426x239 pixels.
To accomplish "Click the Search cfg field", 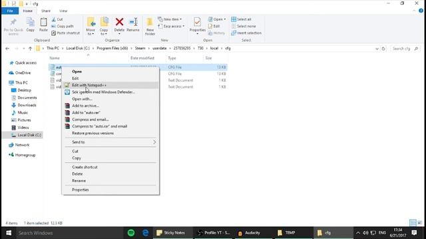I will point(405,48).
